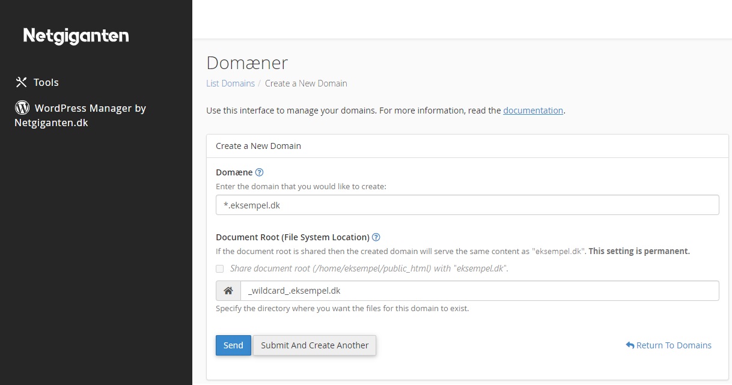Click the Netgiganten logo
732x385 pixels.
[x=76, y=36]
